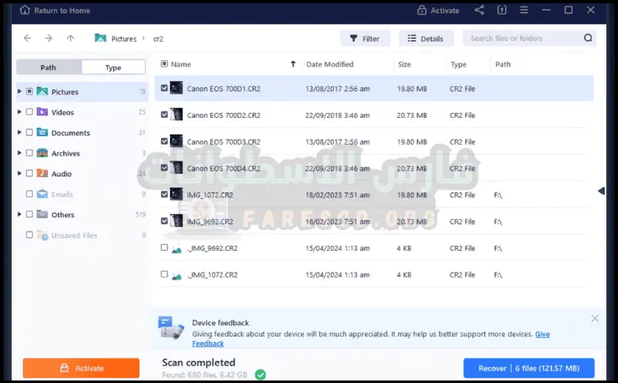Open the hamburger menu in title bar

point(524,11)
